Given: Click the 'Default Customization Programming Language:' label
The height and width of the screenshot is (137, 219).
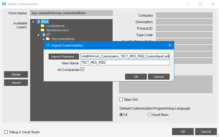Looking at the screenshot, I should pos(155,108).
